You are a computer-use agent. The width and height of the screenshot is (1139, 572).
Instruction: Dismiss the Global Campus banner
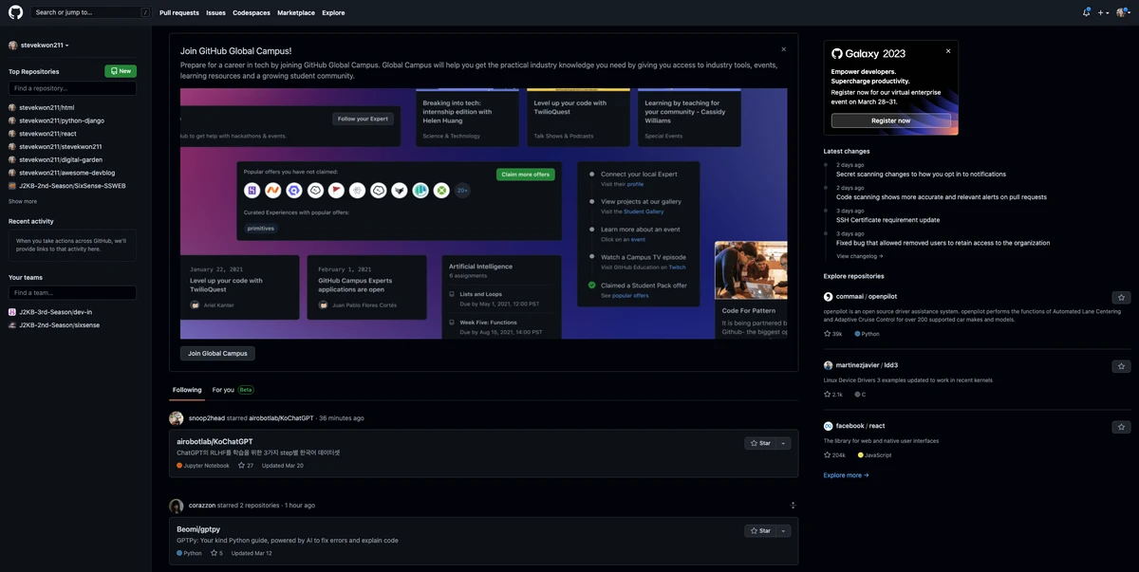click(x=784, y=49)
